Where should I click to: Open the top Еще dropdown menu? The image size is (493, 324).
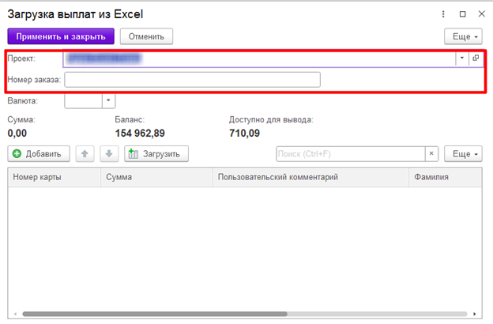[463, 36]
